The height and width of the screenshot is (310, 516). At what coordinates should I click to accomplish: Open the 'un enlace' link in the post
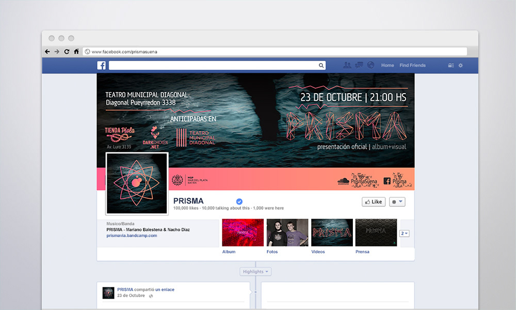click(x=165, y=289)
